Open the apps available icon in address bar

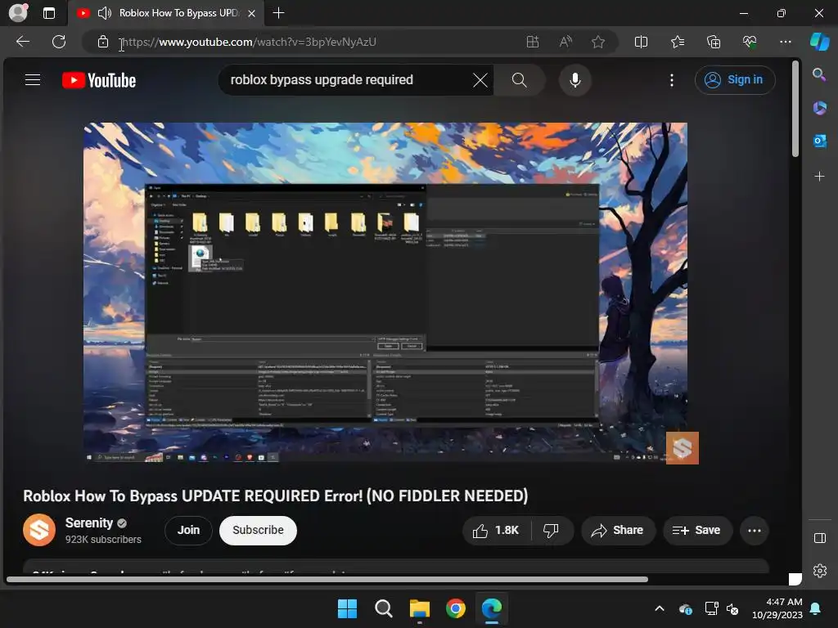pyautogui.click(x=532, y=42)
